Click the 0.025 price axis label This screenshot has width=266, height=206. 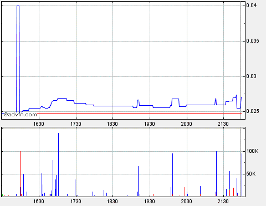[253, 111]
